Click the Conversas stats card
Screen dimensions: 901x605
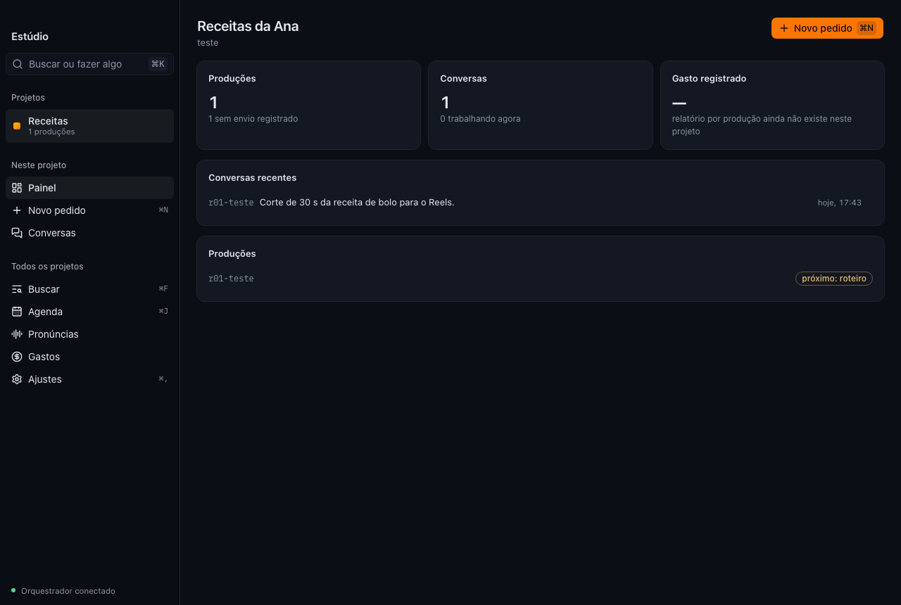click(541, 105)
